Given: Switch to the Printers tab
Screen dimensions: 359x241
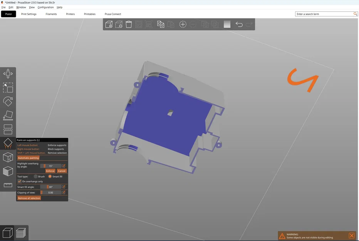Looking at the screenshot, I should [x=70, y=14].
